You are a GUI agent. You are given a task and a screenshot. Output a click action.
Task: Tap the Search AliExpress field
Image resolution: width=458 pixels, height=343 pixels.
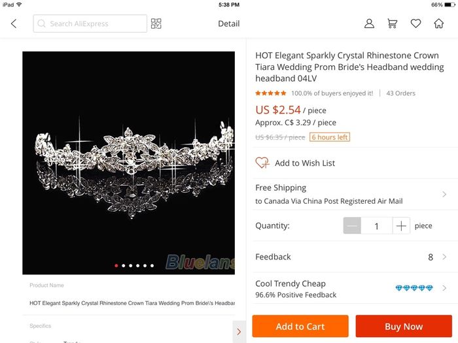pyautogui.click(x=90, y=24)
